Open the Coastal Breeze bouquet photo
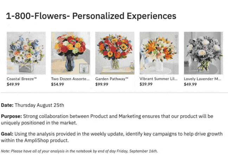The image size is (228, 159). click(26, 53)
